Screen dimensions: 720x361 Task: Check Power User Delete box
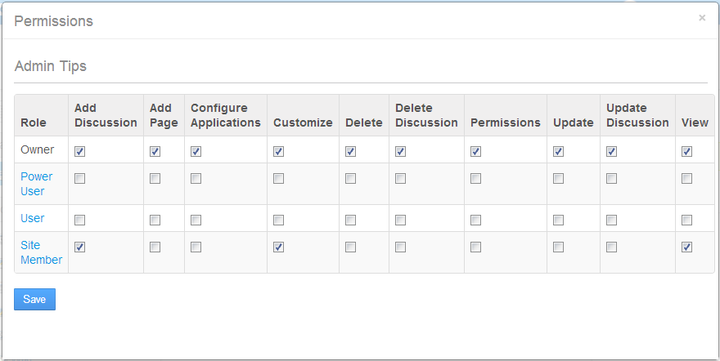pyautogui.click(x=351, y=179)
